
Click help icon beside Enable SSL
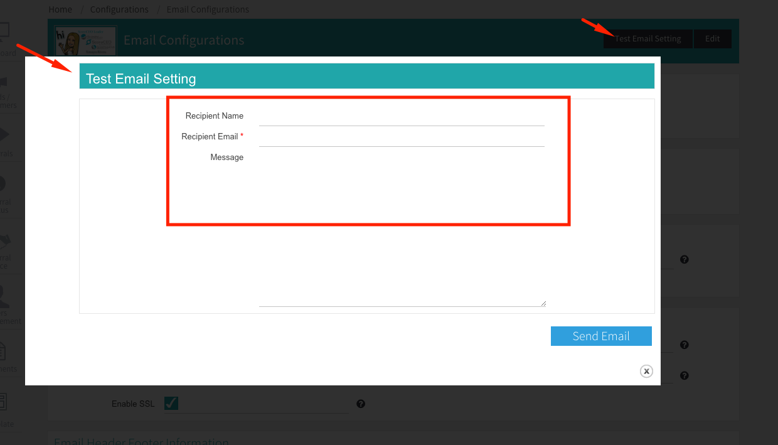361,404
